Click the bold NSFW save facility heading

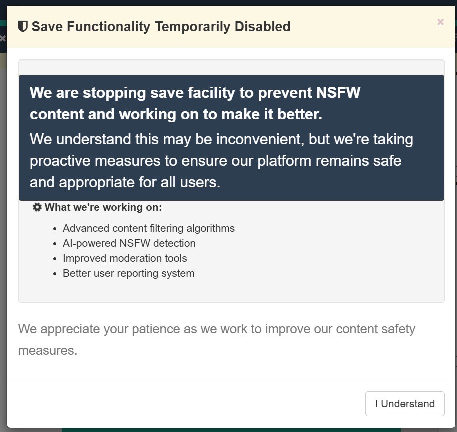[x=195, y=104]
